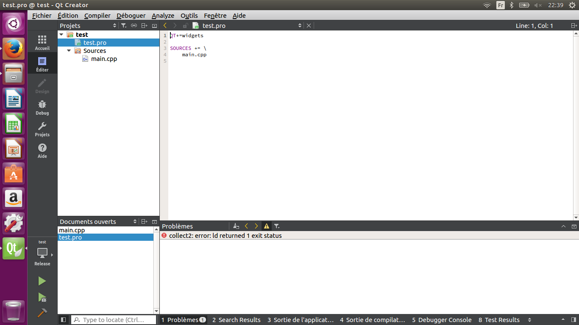The height and width of the screenshot is (325, 579).
Task: Clear the Problèmes list
Action: [x=236, y=226]
